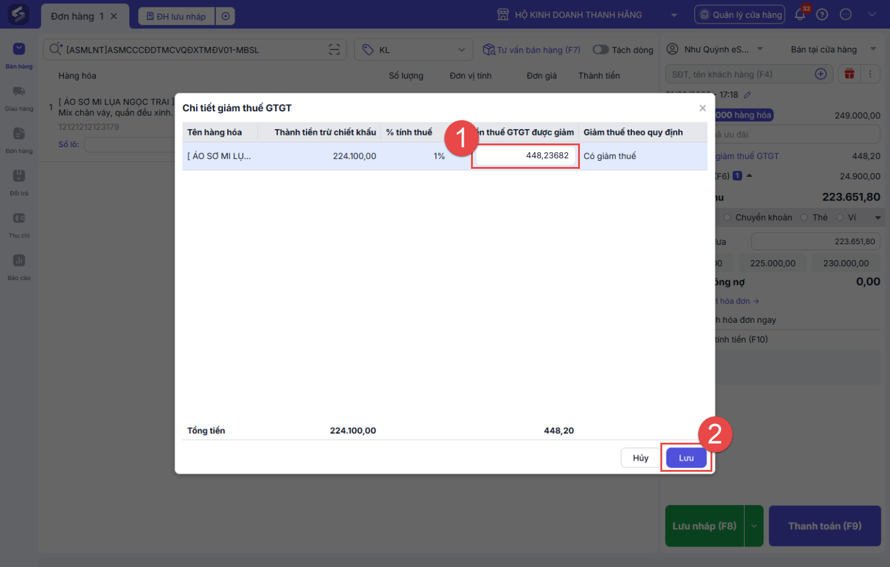The image size is (890, 567).
Task: Collapse the discount F6 arrow
Action: point(750,176)
